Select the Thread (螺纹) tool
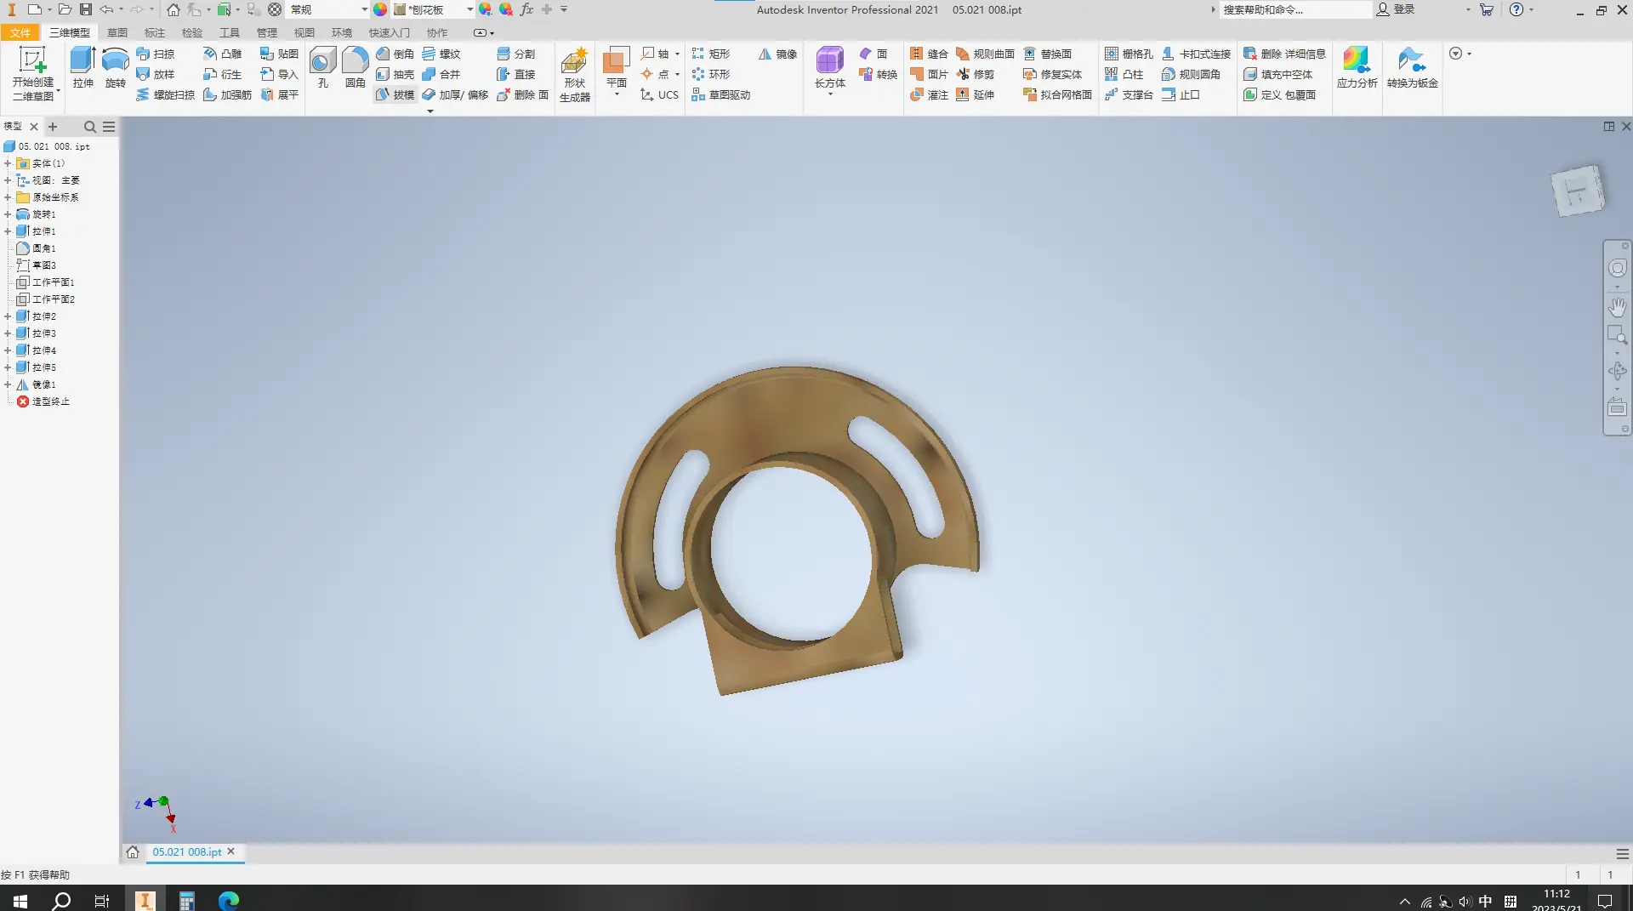1633x911 pixels. tap(441, 54)
